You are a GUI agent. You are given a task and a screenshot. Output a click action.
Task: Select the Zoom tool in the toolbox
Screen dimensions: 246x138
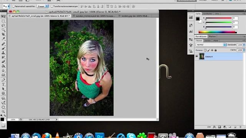3,112
